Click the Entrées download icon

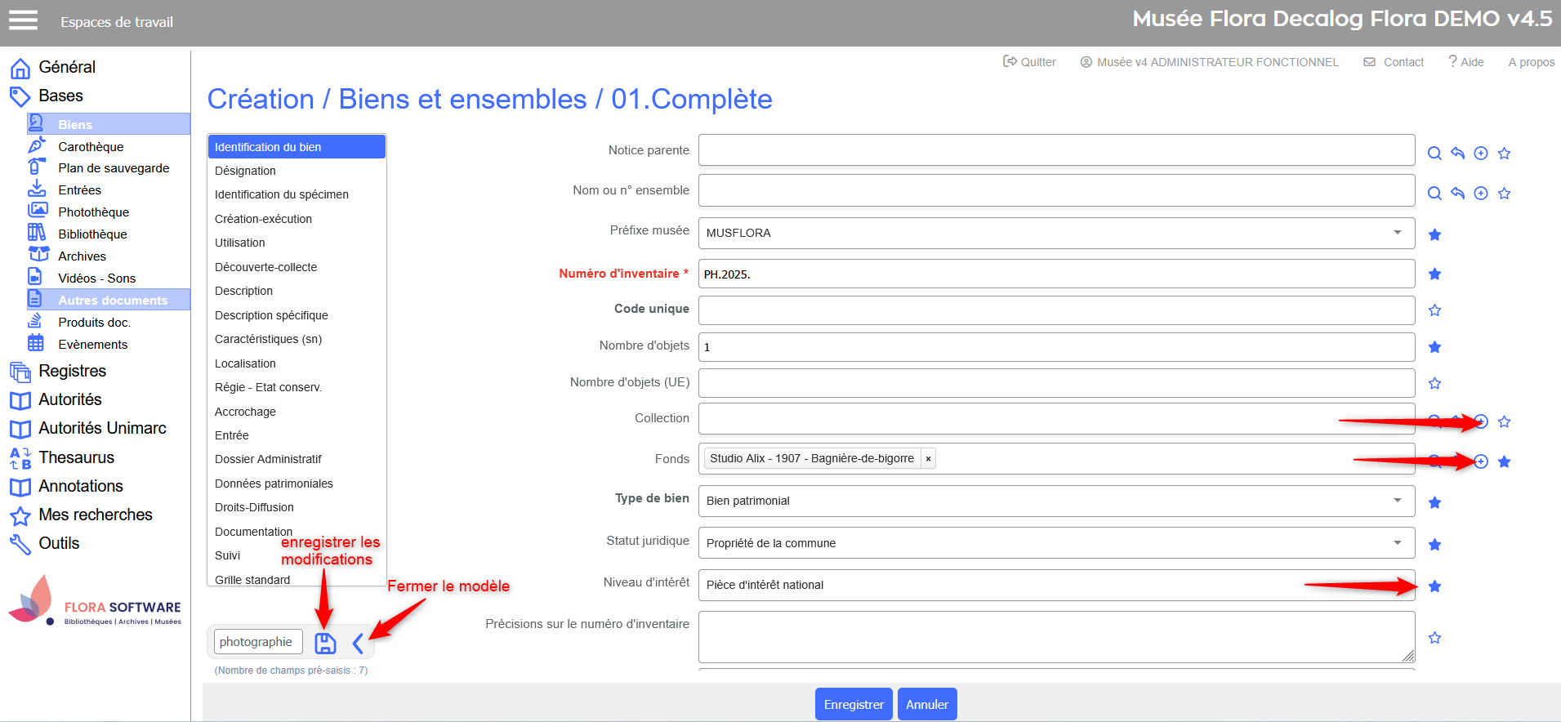pyautogui.click(x=37, y=189)
